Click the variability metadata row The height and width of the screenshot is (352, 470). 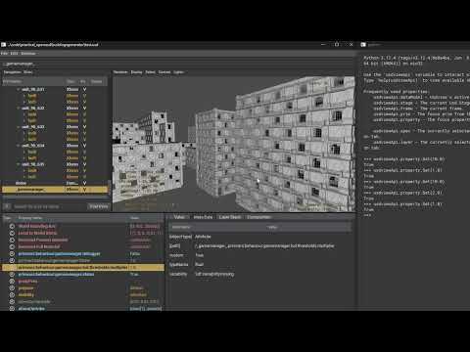point(260,274)
